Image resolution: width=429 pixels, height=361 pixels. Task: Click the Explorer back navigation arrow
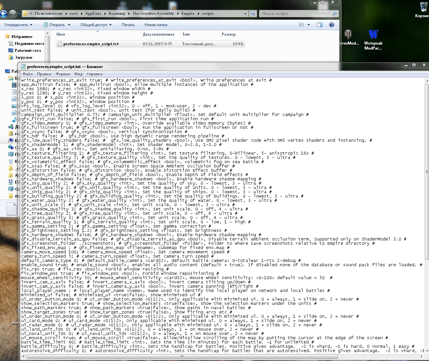click(3, 14)
